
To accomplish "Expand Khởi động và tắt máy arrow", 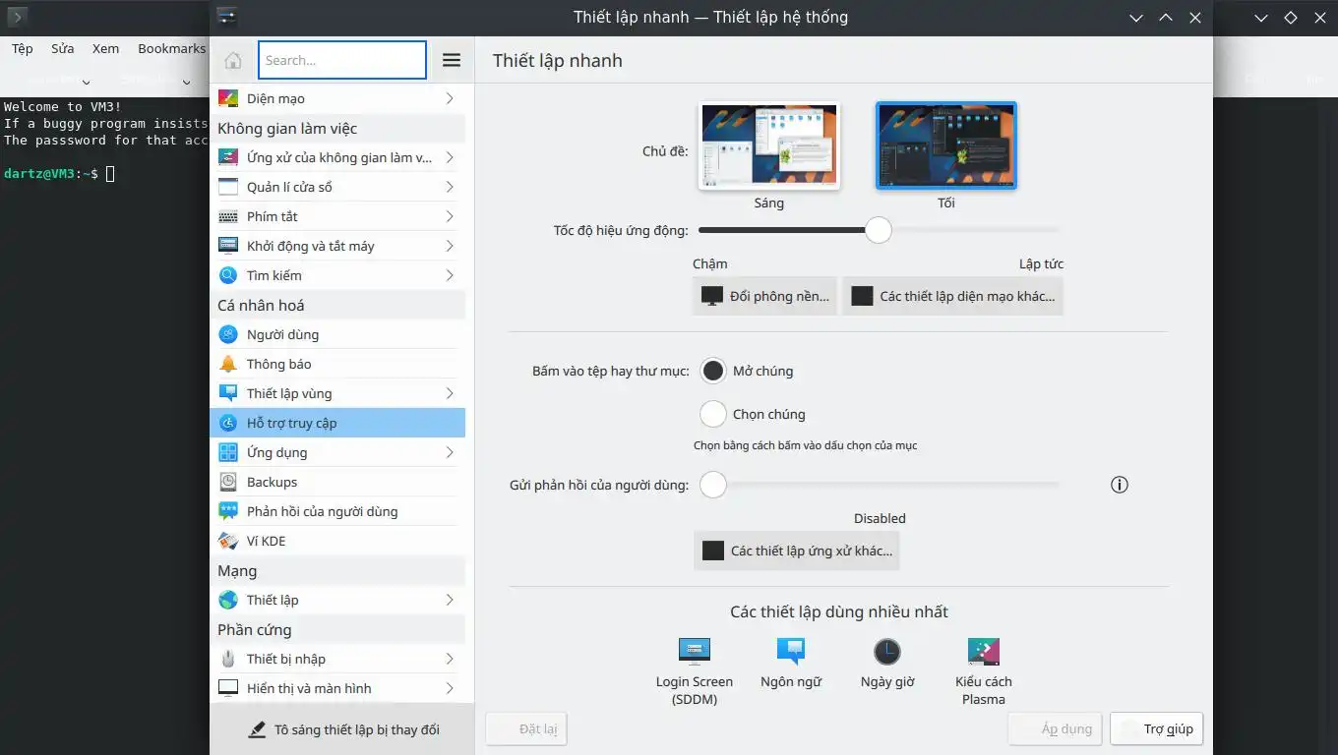I will click(x=450, y=246).
